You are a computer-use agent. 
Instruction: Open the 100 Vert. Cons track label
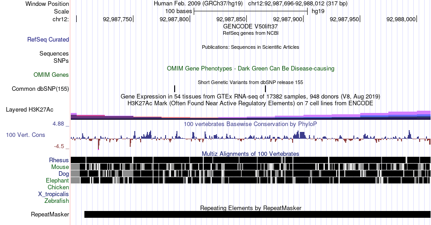25,135
